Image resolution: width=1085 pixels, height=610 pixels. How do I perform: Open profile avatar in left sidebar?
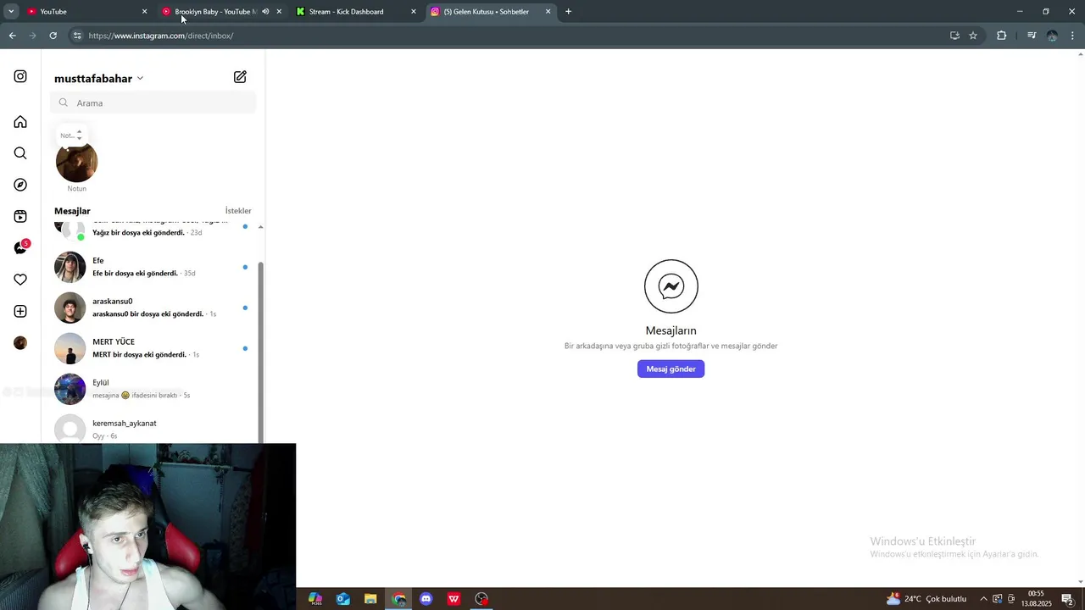coord(20,343)
